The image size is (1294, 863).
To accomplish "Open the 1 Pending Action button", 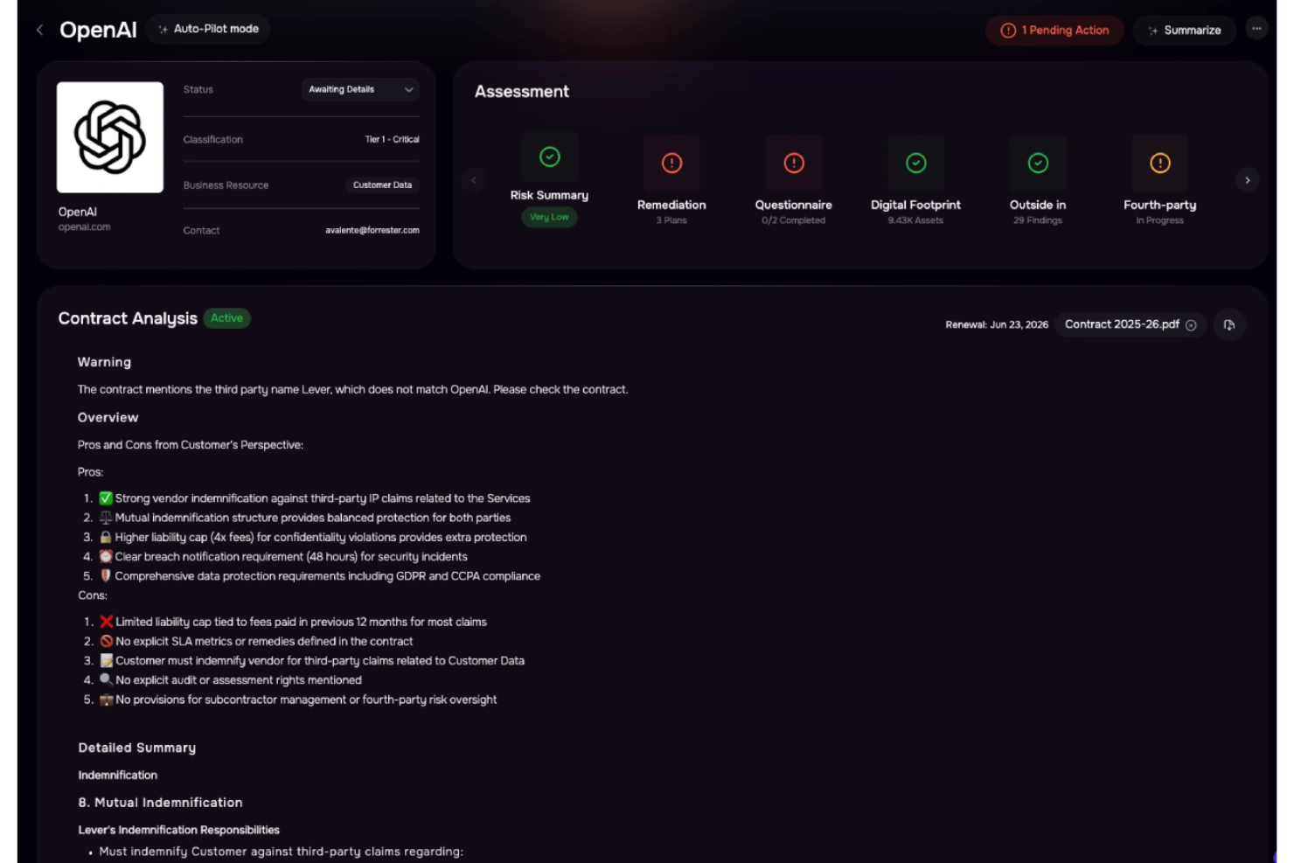I will pyautogui.click(x=1054, y=30).
